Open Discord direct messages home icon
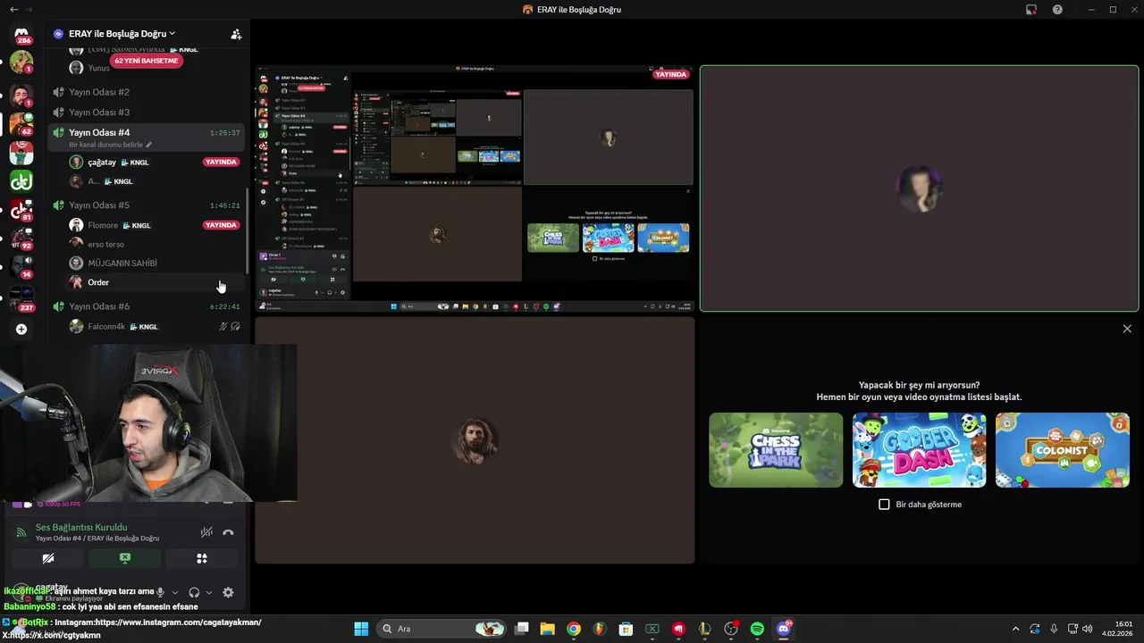The height and width of the screenshot is (643, 1144). point(21,34)
